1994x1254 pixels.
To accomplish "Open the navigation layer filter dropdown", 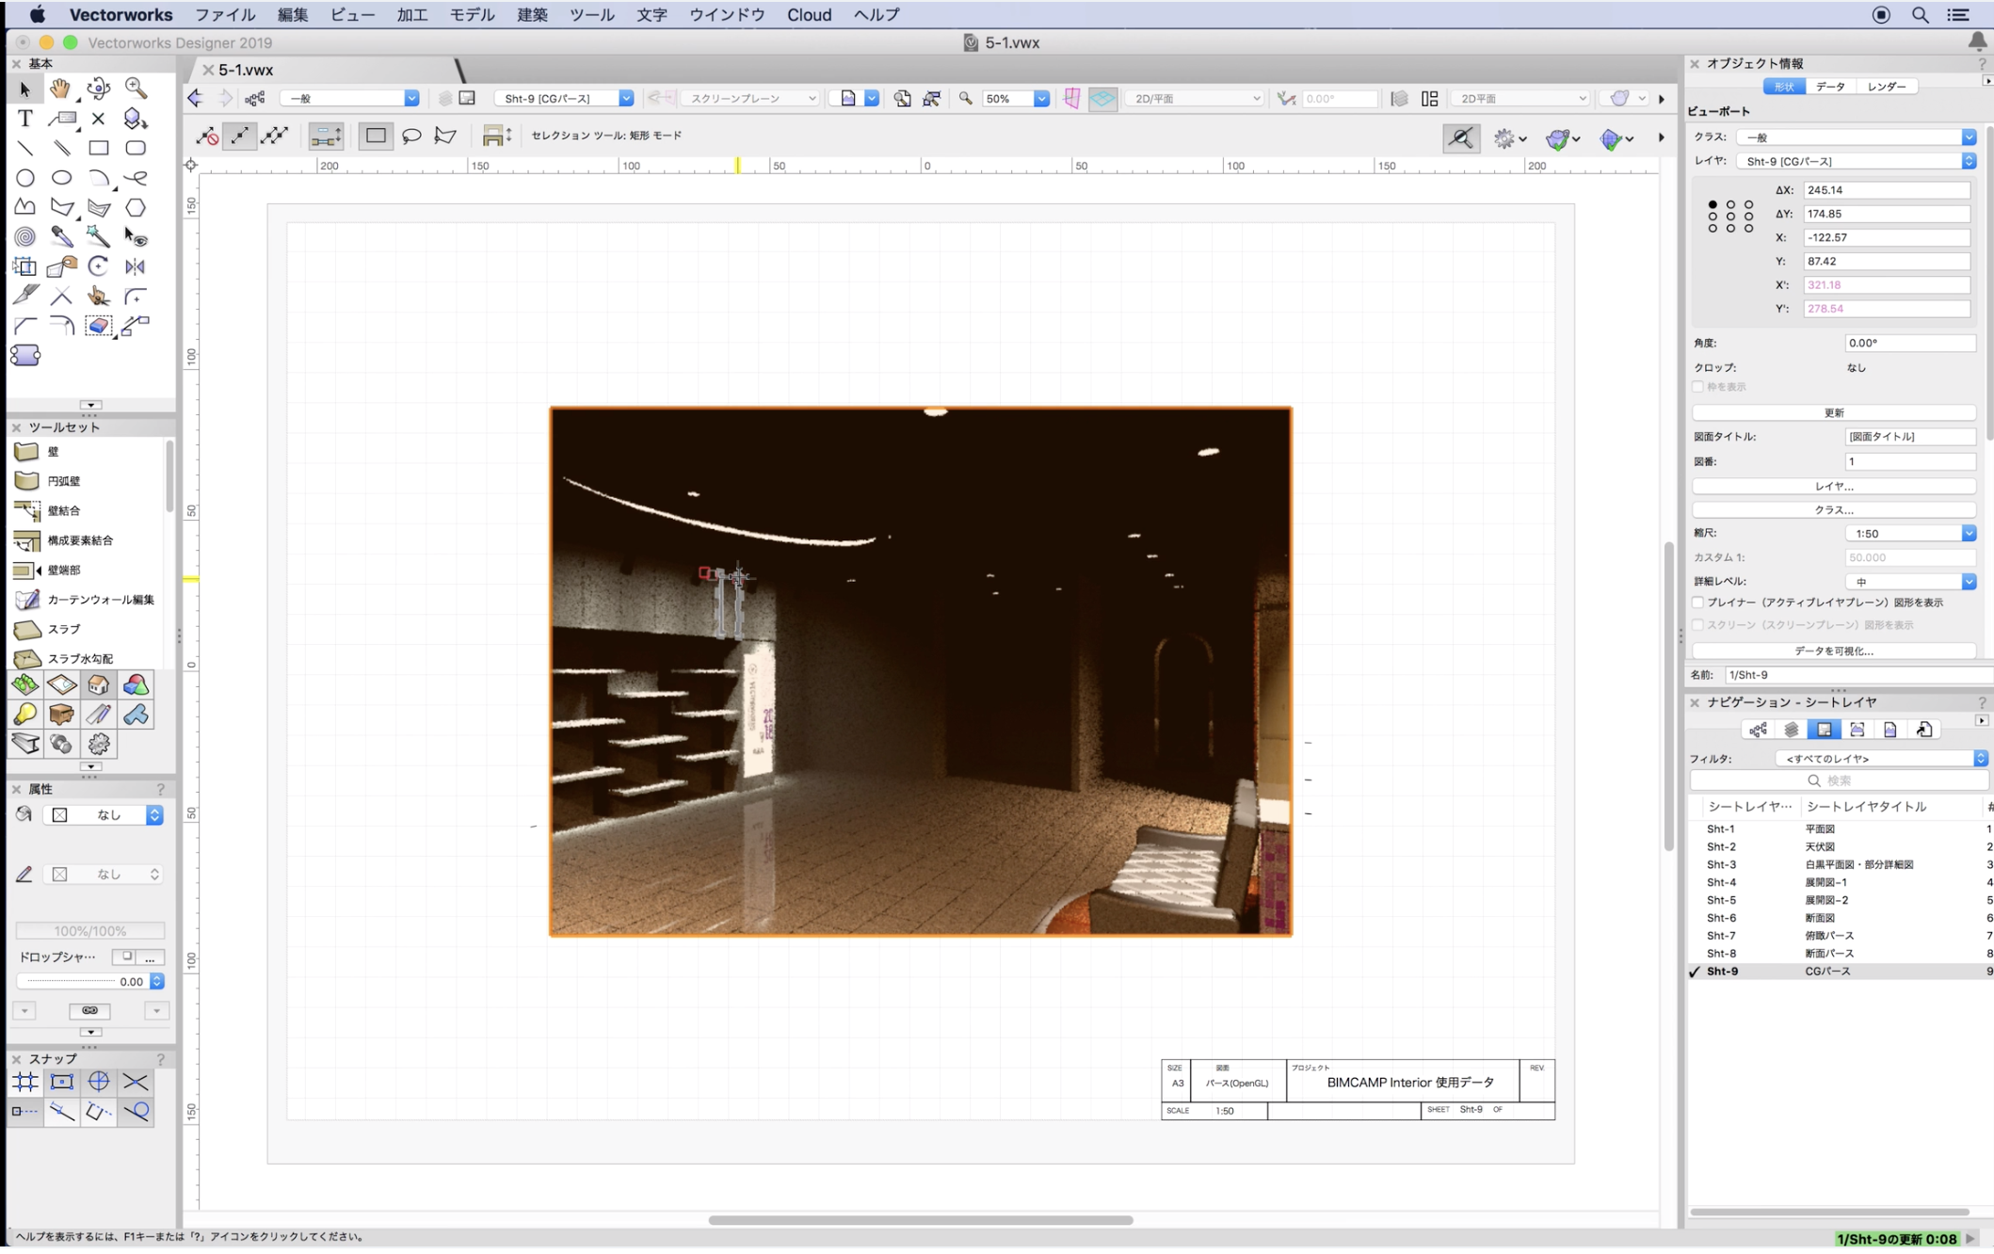I will tap(1881, 759).
